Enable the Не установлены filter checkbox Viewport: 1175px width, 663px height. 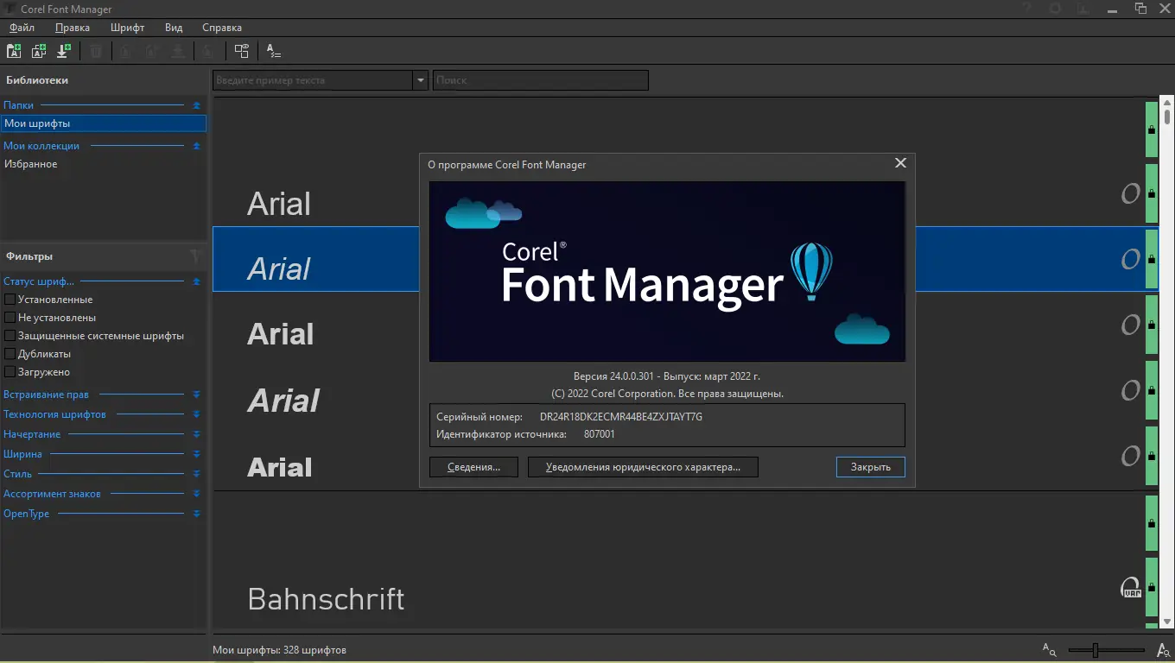click(x=10, y=318)
